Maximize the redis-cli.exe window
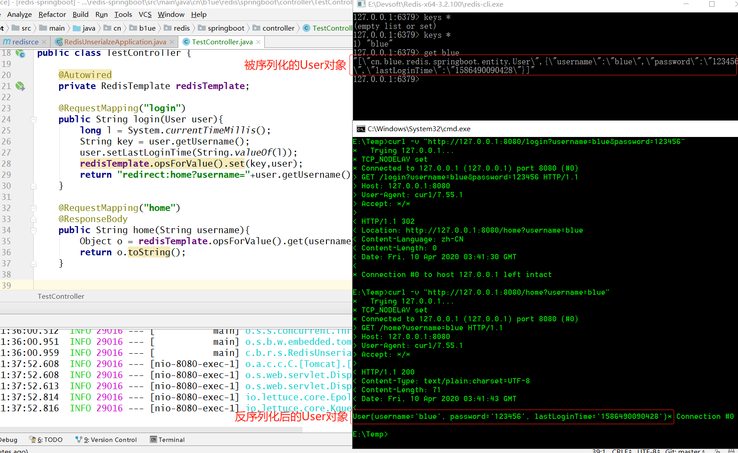738x453 pixels. [712, 4]
